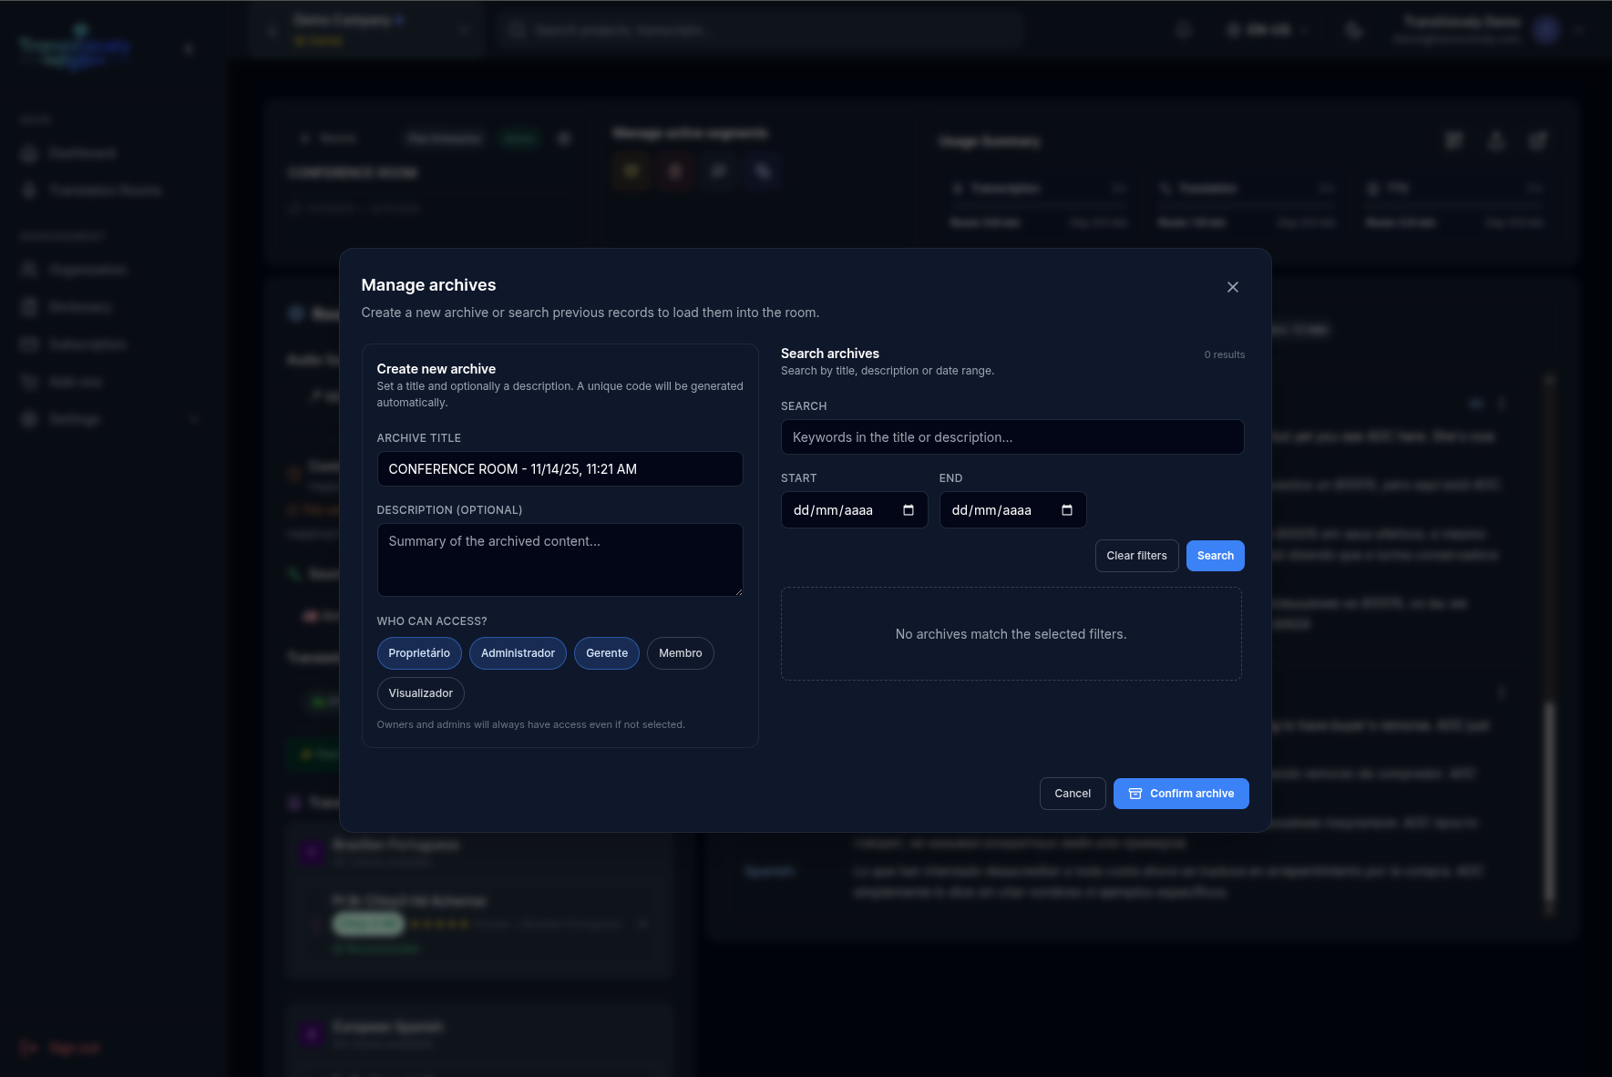This screenshot has width=1612, height=1077.
Task: Open the Start date calendar picker
Action: 909,510
